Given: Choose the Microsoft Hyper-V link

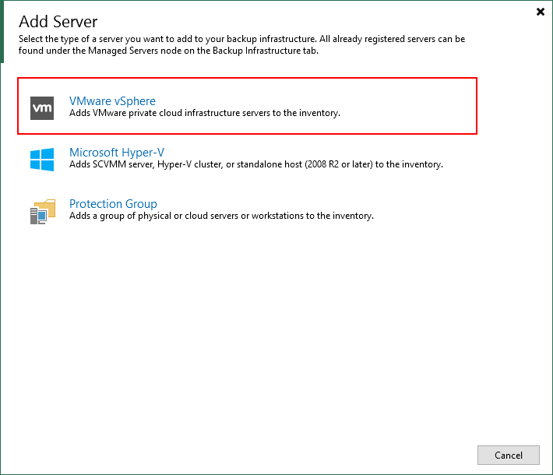Looking at the screenshot, I should pyautogui.click(x=117, y=153).
